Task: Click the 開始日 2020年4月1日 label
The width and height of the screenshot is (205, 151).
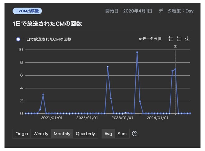Action: [129, 11]
